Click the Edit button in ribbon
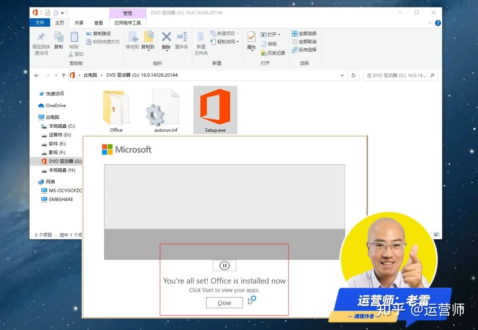 point(269,44)
